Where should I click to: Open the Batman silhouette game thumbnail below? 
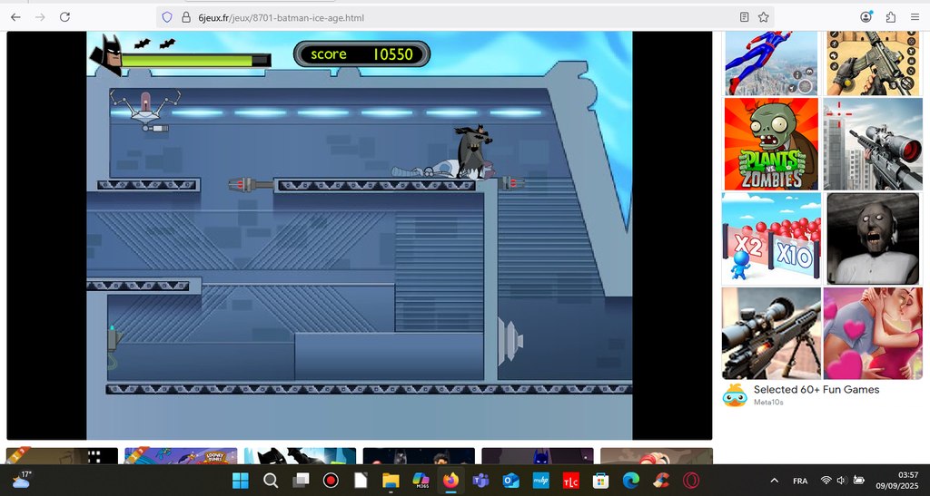[x=300, y=456]
